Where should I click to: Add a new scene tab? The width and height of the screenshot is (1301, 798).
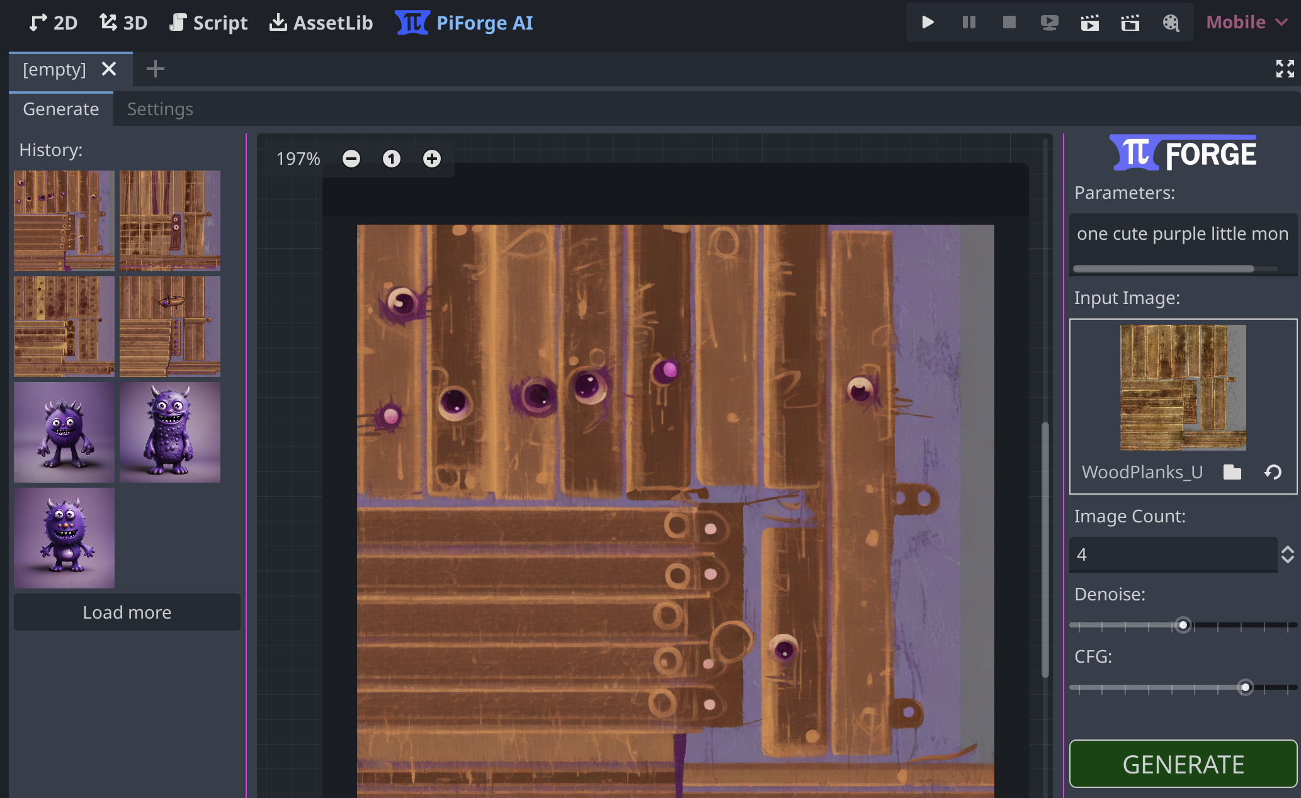(155, 69)
